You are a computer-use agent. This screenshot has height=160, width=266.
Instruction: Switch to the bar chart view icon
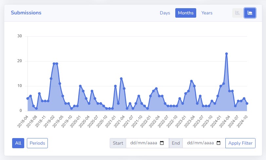click(x=237, y=13)
